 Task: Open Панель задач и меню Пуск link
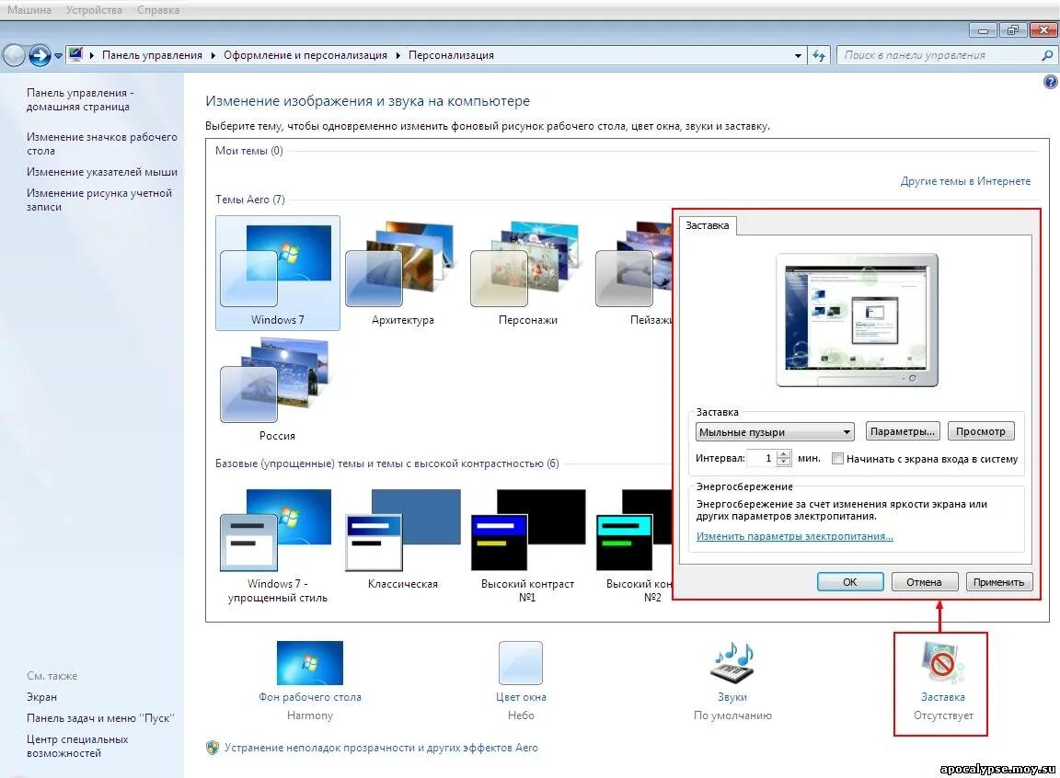click(x=100, y=718)
